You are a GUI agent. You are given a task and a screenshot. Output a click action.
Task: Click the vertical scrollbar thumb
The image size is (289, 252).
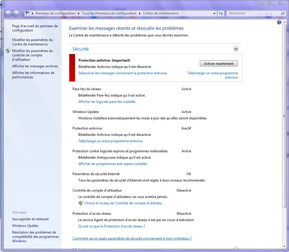click(284, 116)
